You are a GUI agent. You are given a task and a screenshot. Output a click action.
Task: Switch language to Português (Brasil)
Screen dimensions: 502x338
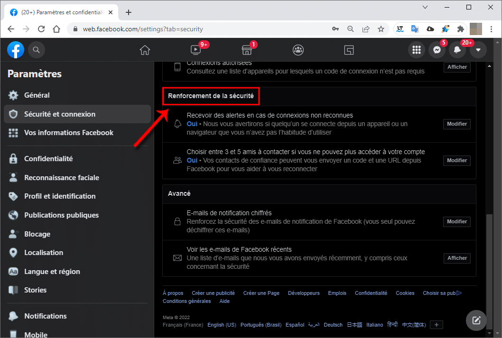(x=261, y=325)
